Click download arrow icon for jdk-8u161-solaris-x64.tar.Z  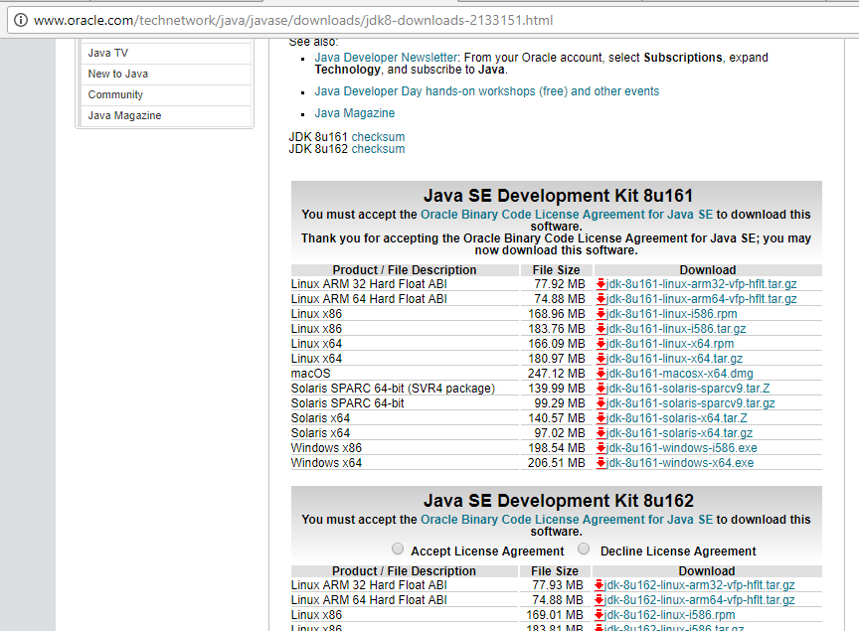pyautogui.click(x=601, y=418)
